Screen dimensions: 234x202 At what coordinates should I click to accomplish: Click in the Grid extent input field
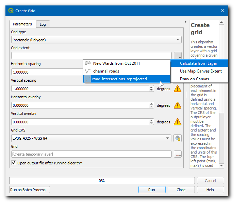91,56
